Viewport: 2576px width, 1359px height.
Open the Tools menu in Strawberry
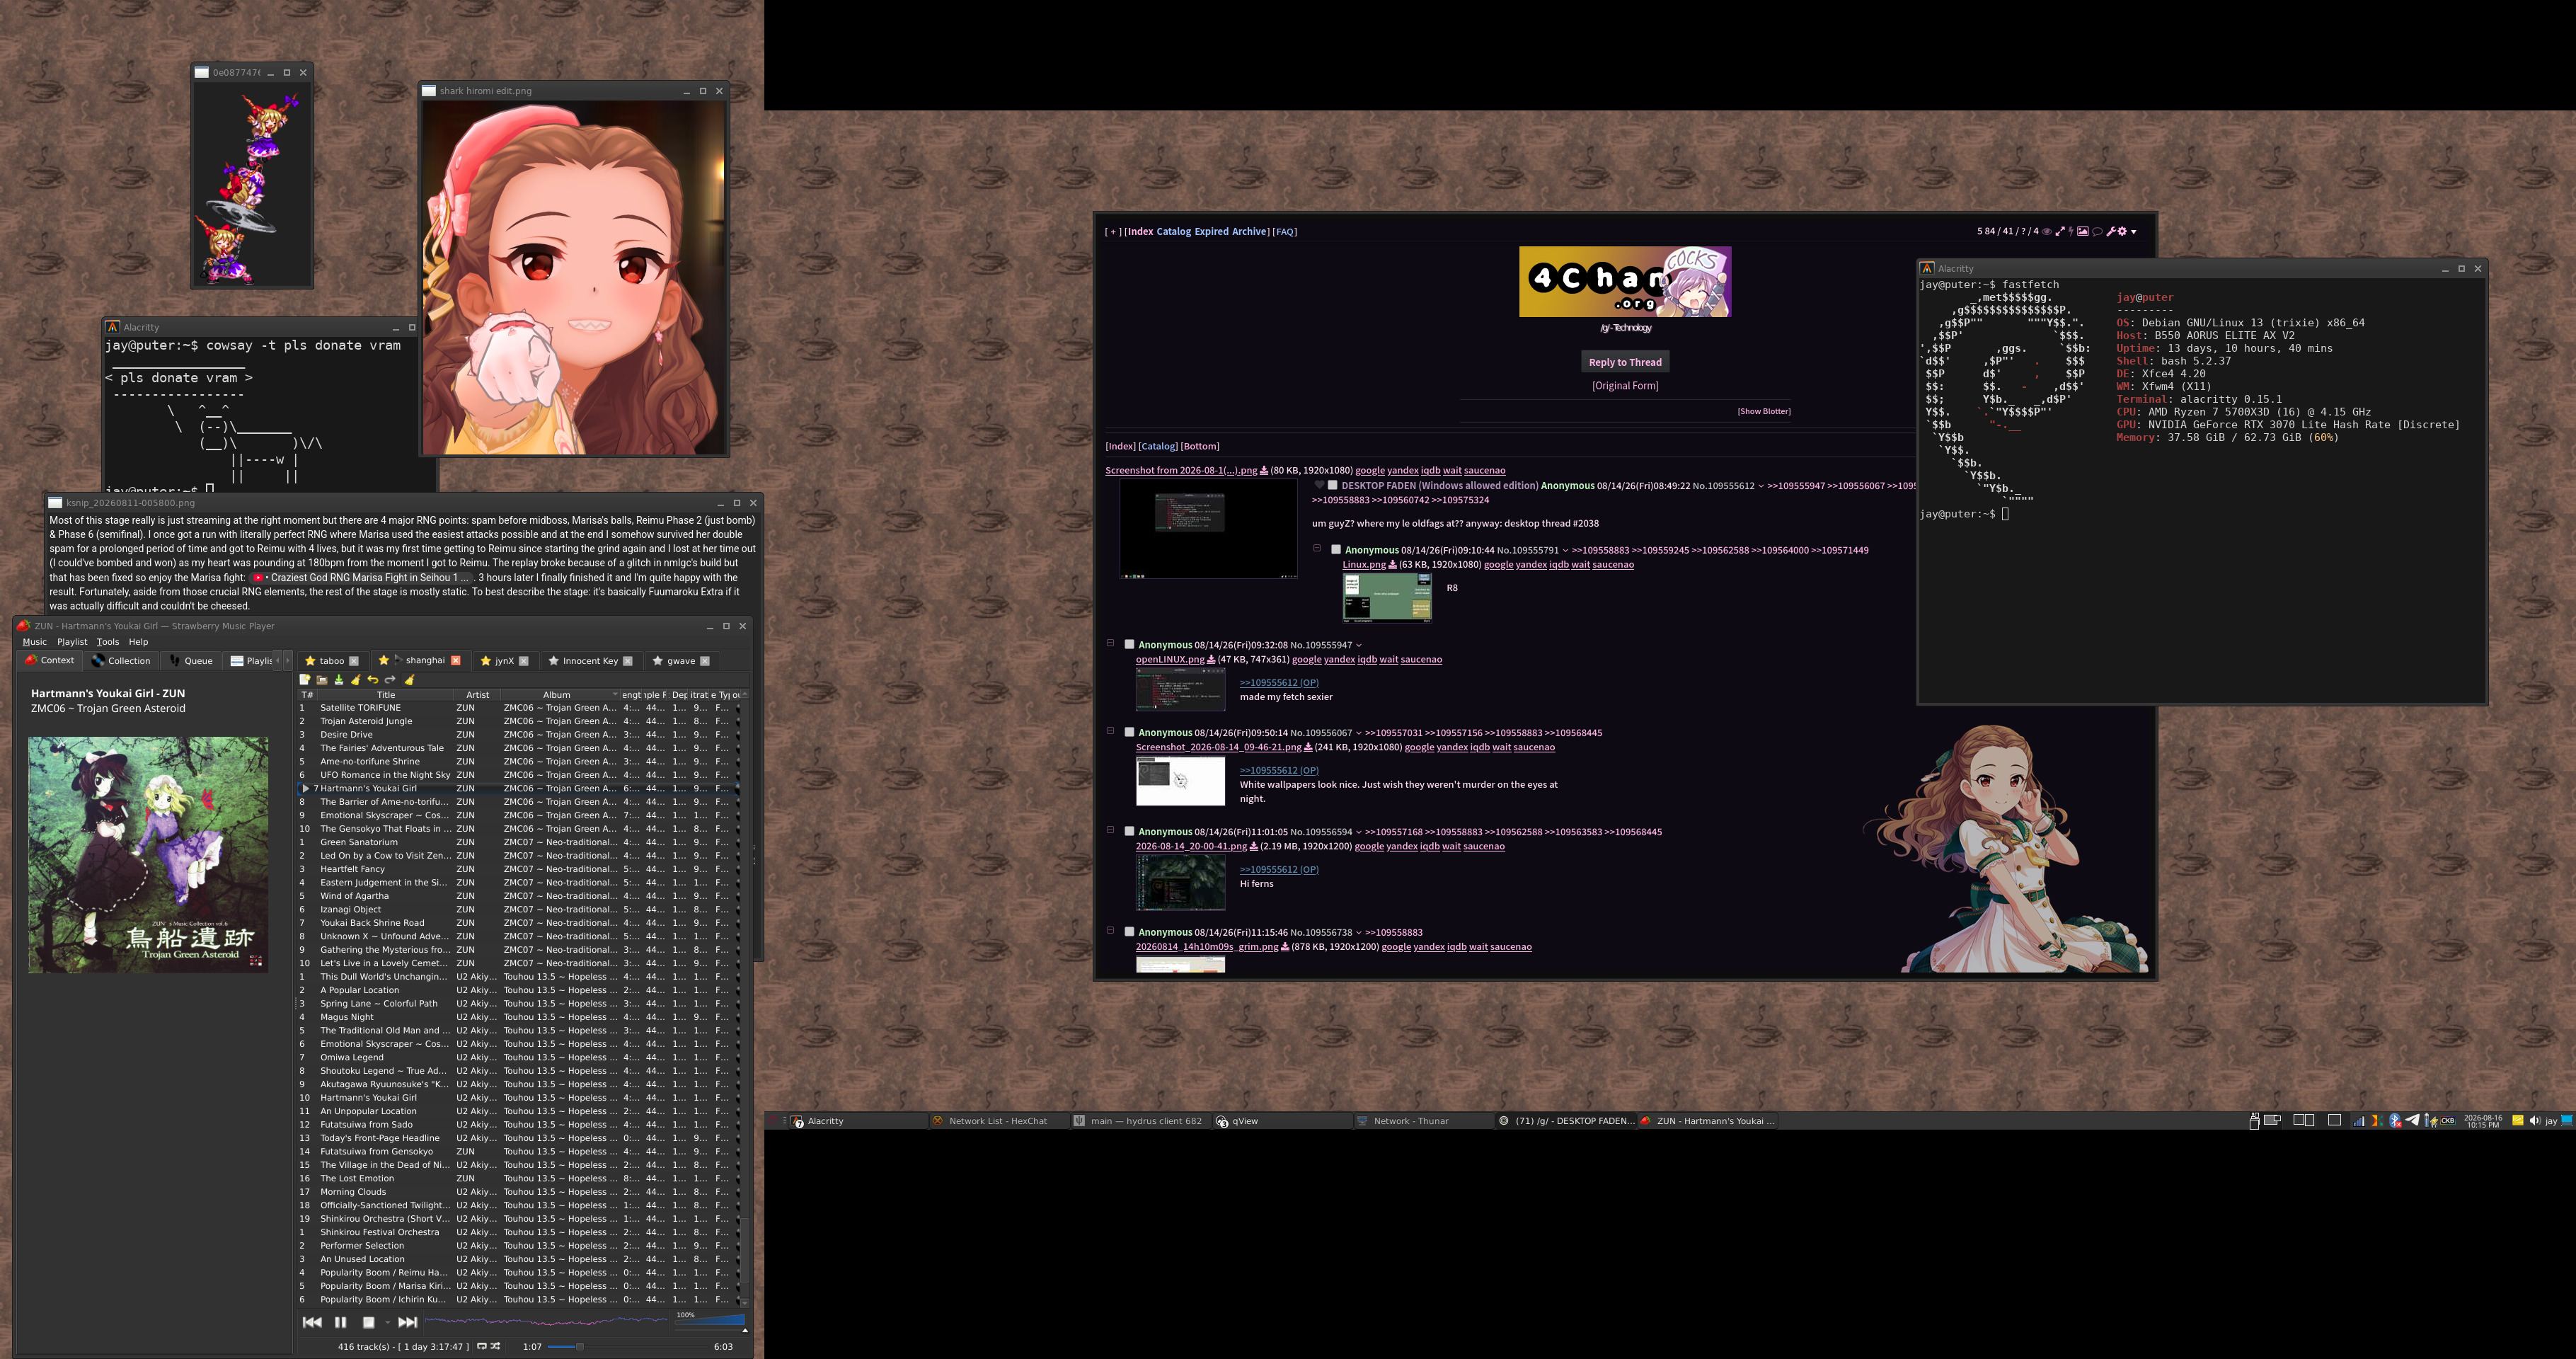108,642
